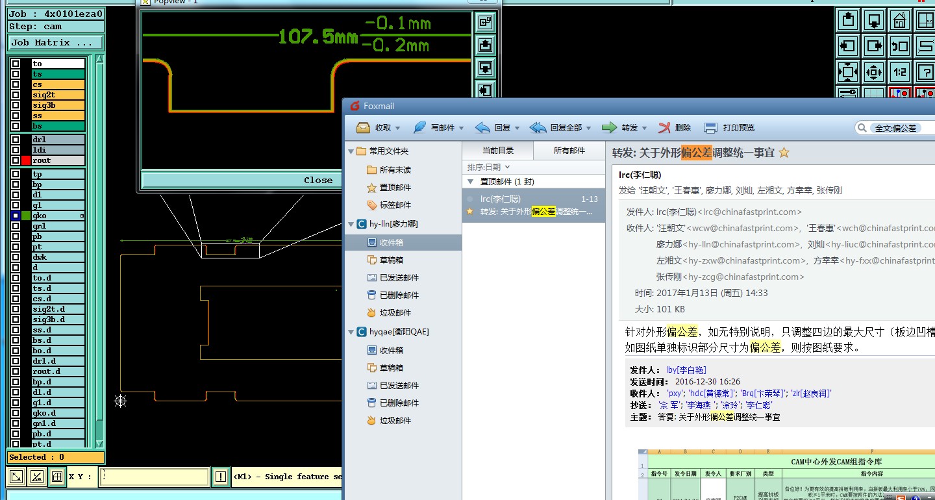Click the Job Matrix ... button
Image resolution: width=935 pixels, height=500 pixels.
55,43
